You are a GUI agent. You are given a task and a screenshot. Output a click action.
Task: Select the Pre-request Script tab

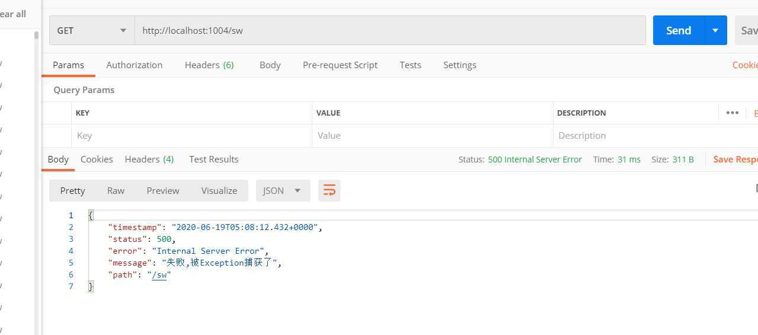click(340, 65)
